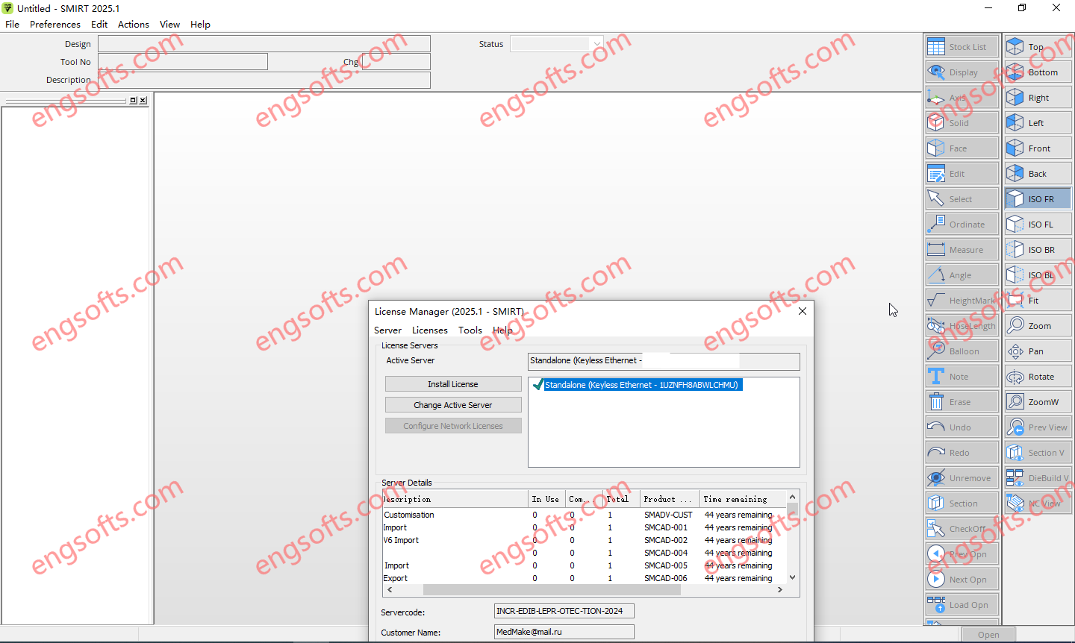Open the Licenses menu
This screenshot has width=1075, height=643.
click(x=430, y=330)
